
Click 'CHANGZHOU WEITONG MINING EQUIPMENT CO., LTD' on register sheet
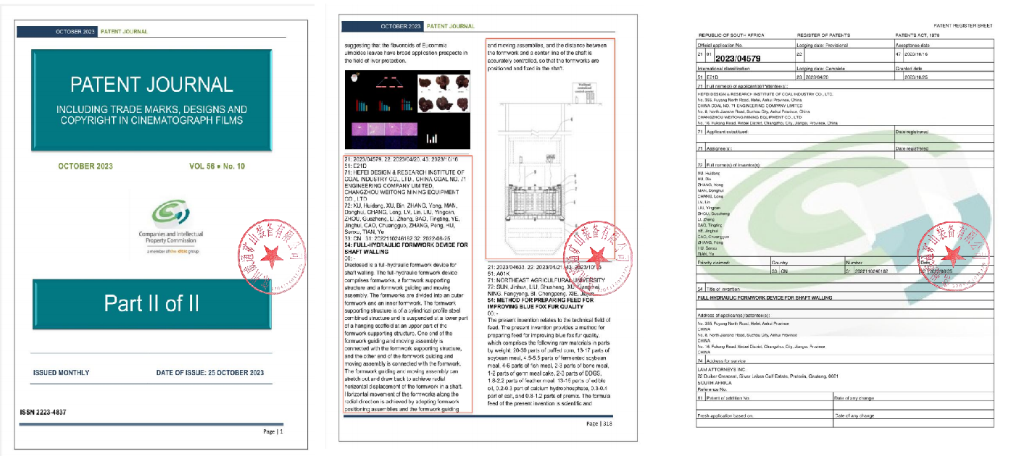point(749,118)
